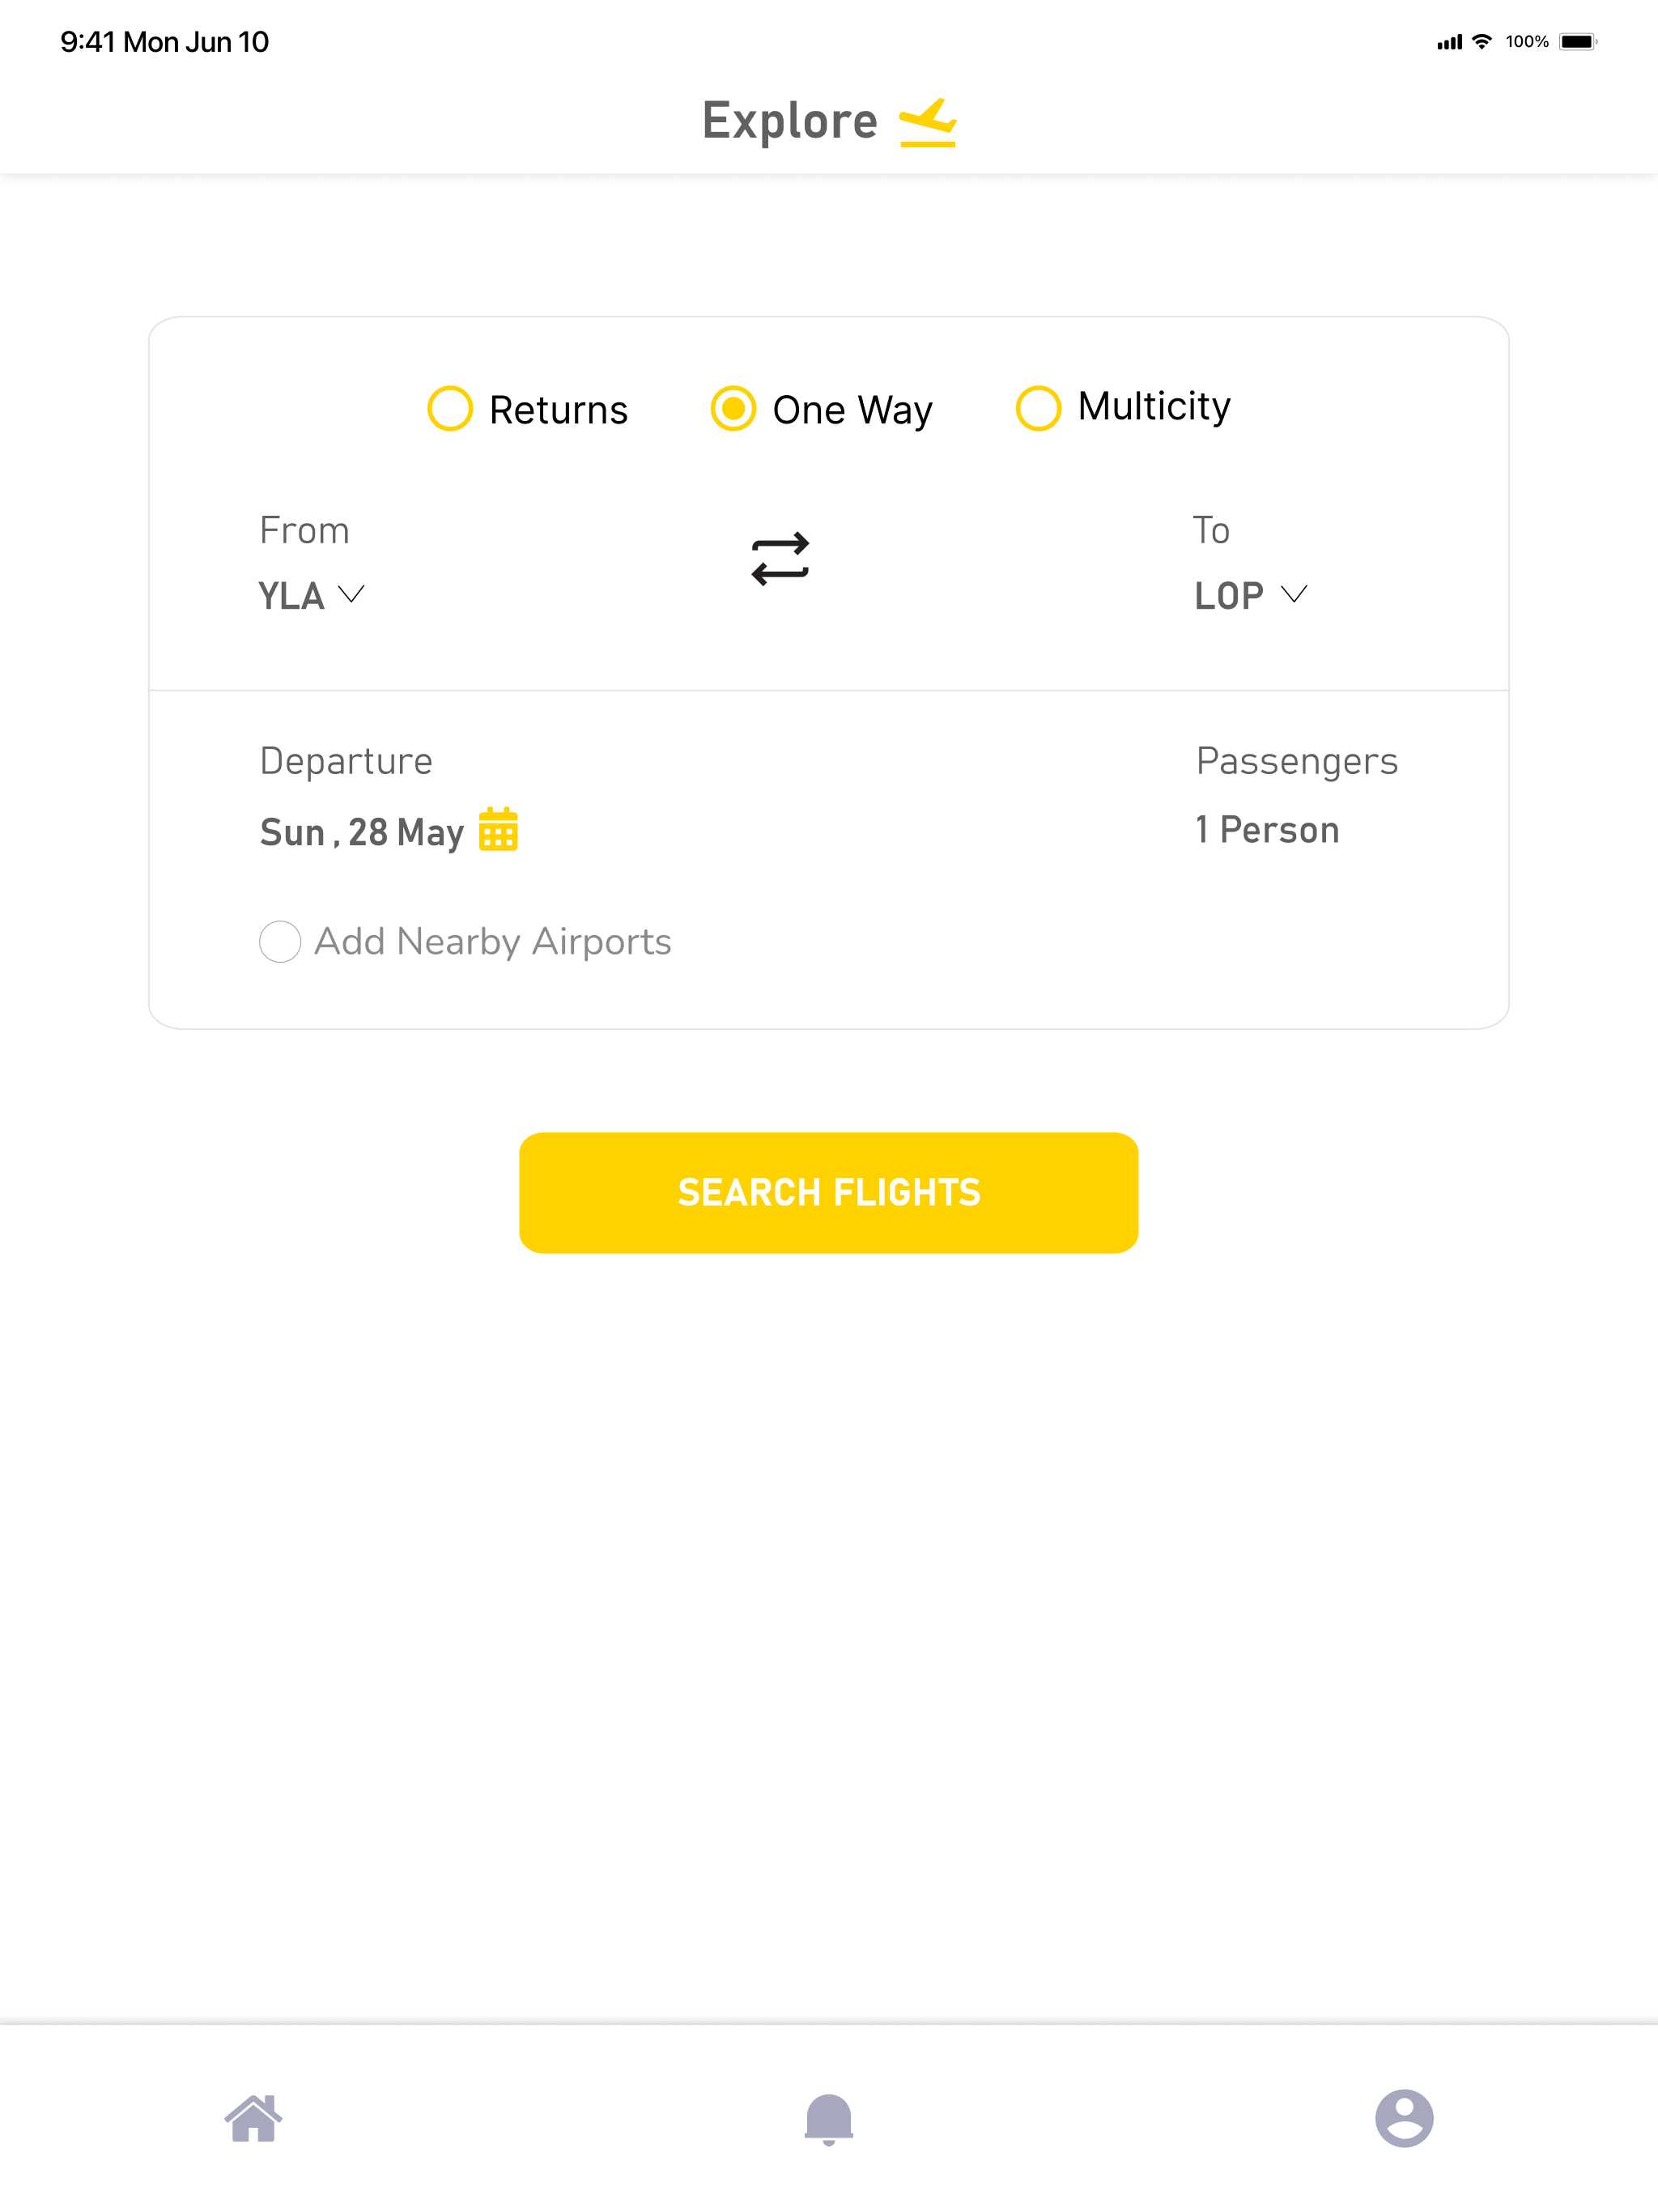Tap the Wi-Fi status icon
Image resolution: width=1658 pixels, height=2212 pixels.
1482,42
